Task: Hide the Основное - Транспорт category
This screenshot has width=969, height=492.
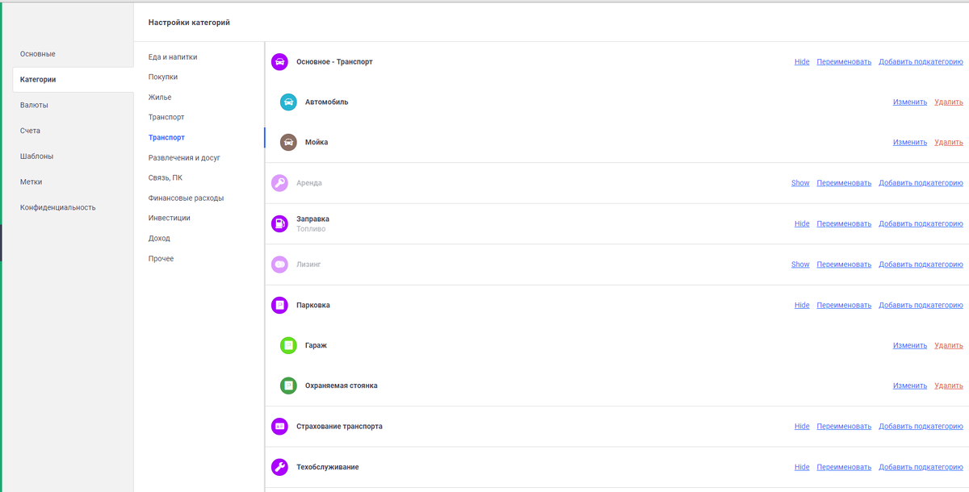Action: pyautogui.click(x=802, y=61)
